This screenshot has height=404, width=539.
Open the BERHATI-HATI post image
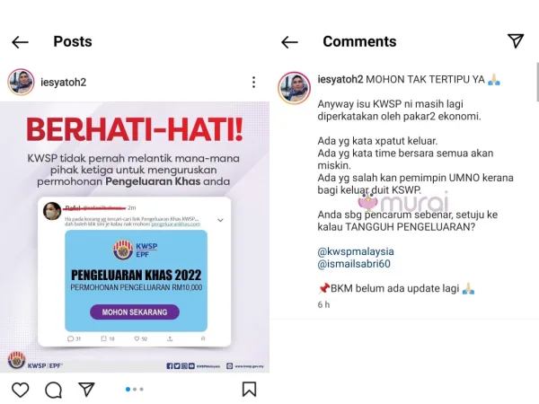(135, 237)
